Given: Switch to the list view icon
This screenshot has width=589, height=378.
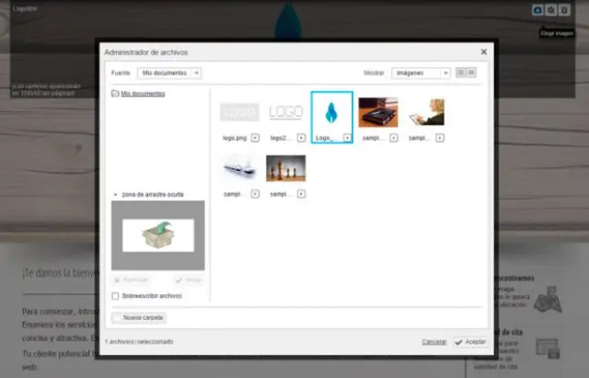Looking at the screenshot, I should point(472,72).
